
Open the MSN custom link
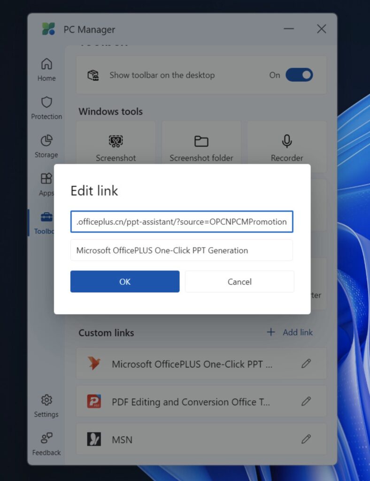[201, 439]
